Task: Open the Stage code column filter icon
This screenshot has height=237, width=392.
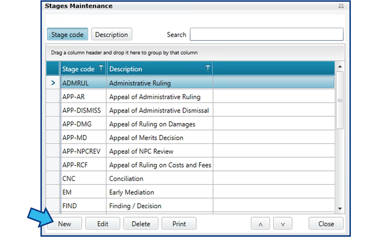Action: point(101,68)
